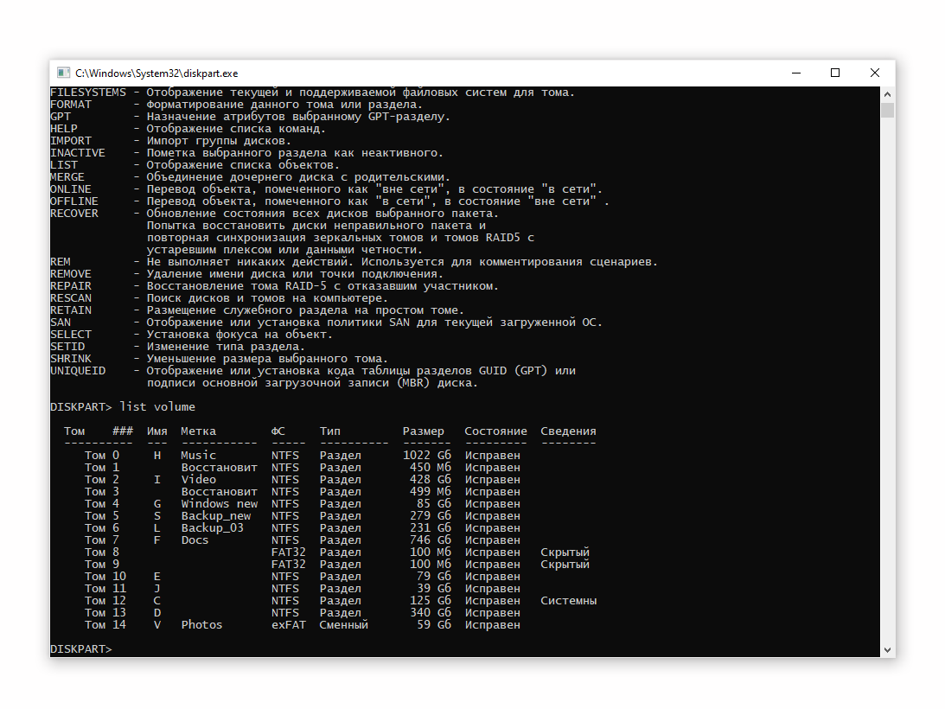Click the FORMAT command name
945x709 pixels.
pos(71,105)
